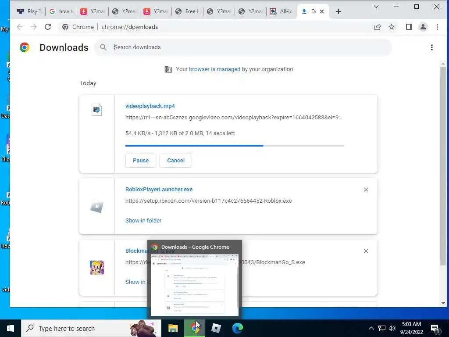Show RobloxPlayerLauncher.exe in folder

point(143,221)
